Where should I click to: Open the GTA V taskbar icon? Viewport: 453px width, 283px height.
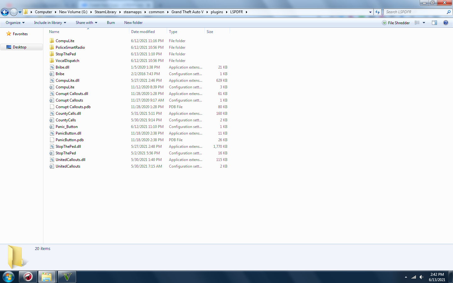(67, 277)
